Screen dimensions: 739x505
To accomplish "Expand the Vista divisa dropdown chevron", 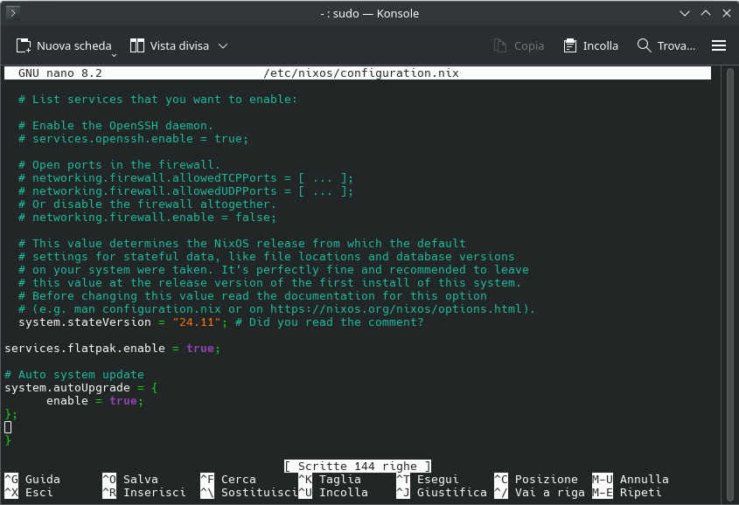I will tap(223, 45).
